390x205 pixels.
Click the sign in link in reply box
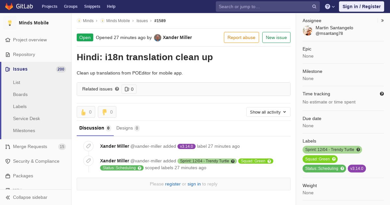(194, 184)
